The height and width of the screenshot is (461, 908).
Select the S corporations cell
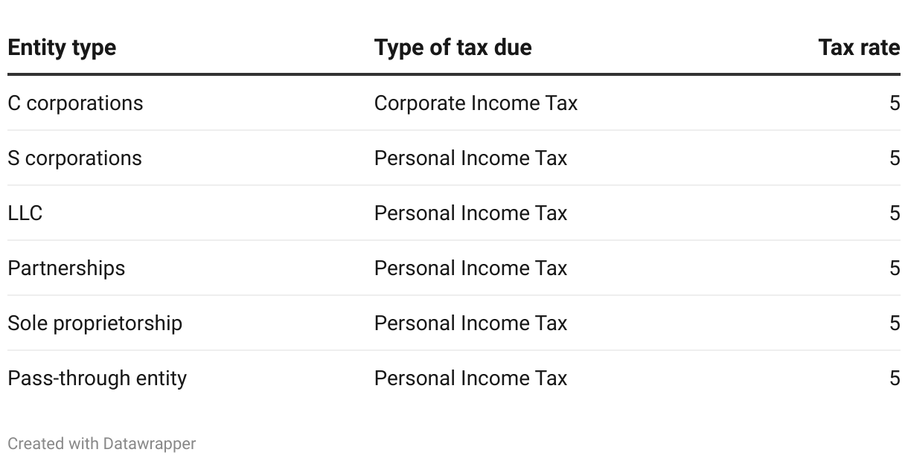pyautogui.click(x=74, y=158)
